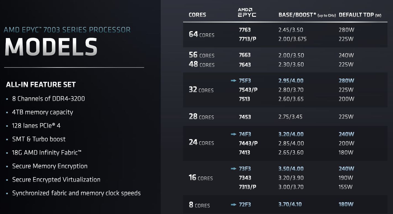Select the arrow marker for 73F3
393x214 pixels.
click(x=234, y=169)
